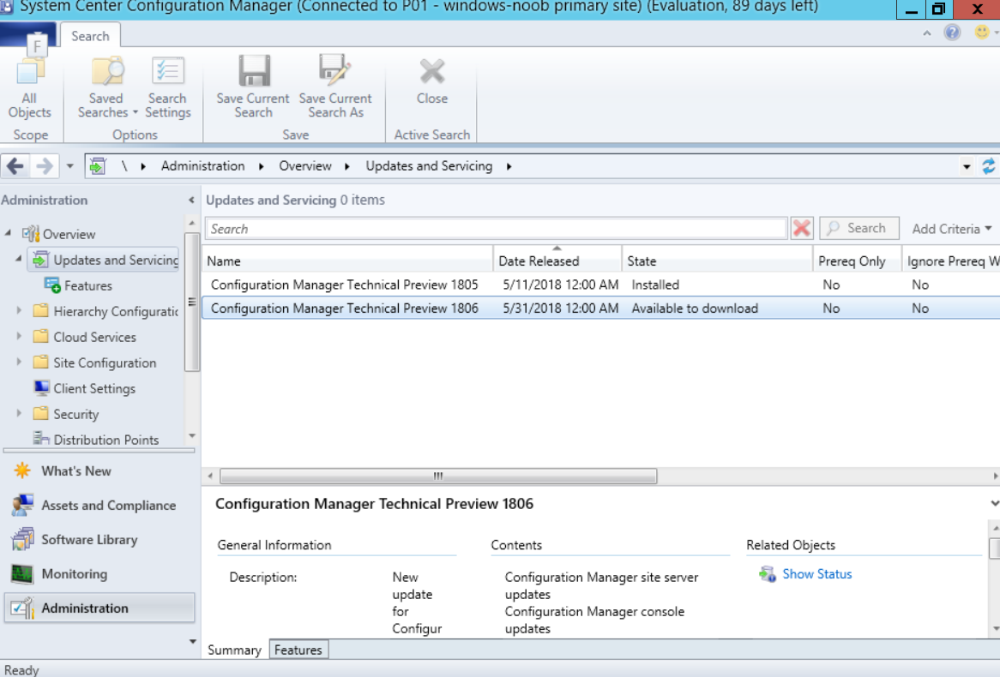Open the blue application menu button

pyautogui.click(x=27, y=36)
